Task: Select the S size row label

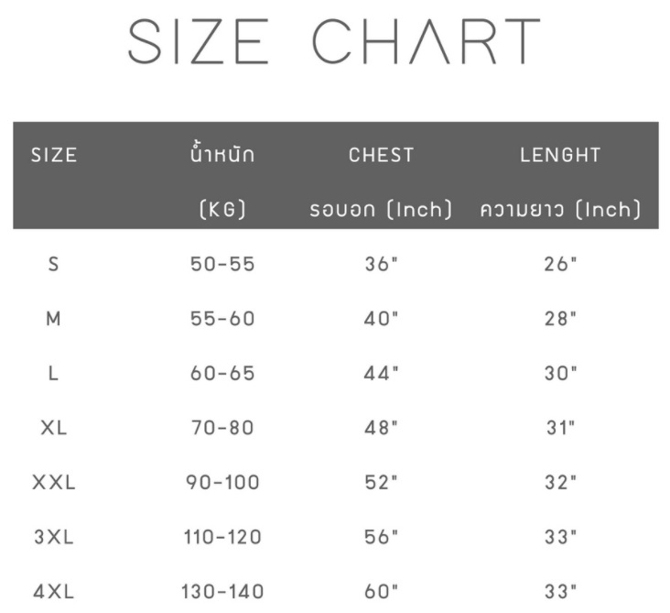Action: pyautogui.click(x=54, y=265)
